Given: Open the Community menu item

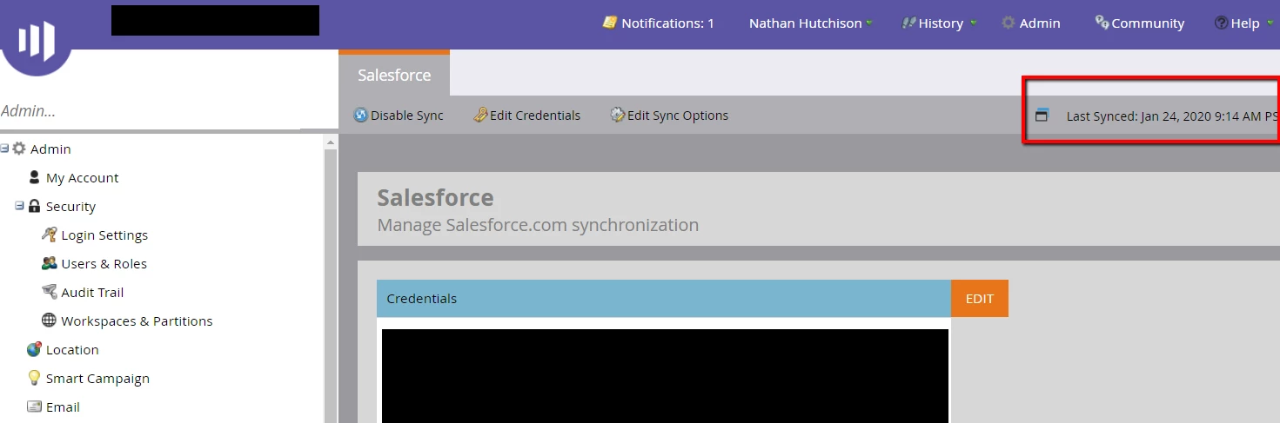Looking at the screenshot, I should pyautogui.click(x=1140, y=23).
